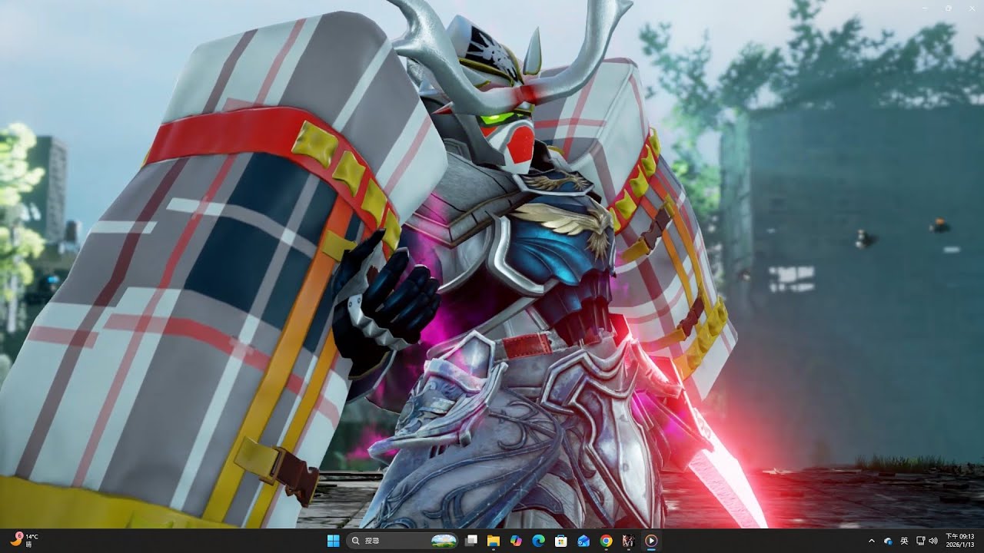The width and height of the screenshot is (984, 553).
Task: Open the clock showing 下午 09:13
Action: (x=959, y=540)
